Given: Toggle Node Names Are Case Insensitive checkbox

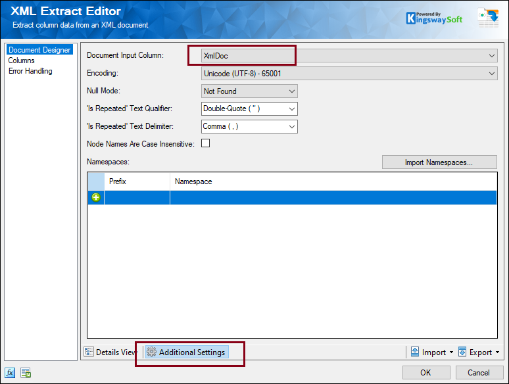Looking at the screenshot, I should coord(206,143).
